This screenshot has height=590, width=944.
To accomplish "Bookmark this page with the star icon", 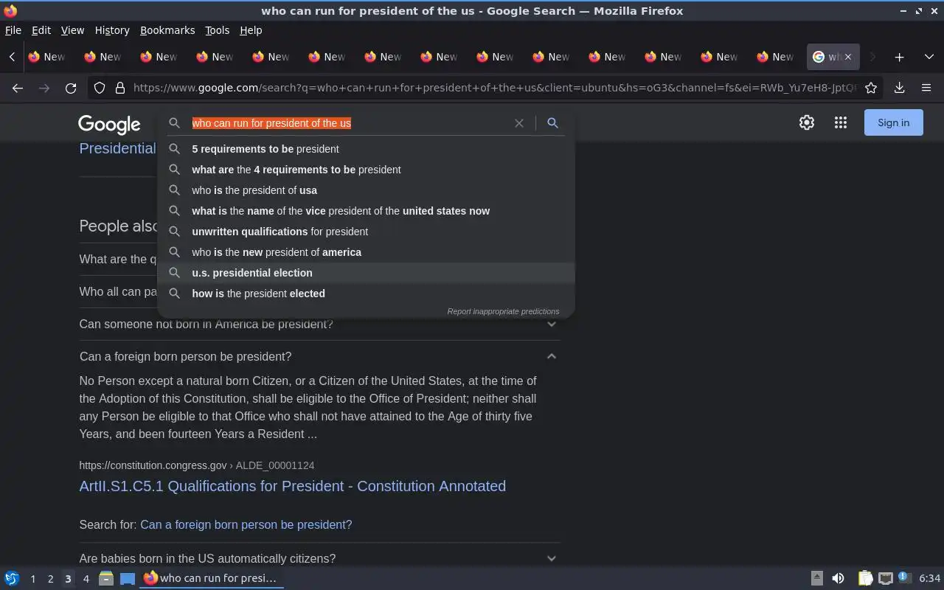I will [x=871, y=88].
